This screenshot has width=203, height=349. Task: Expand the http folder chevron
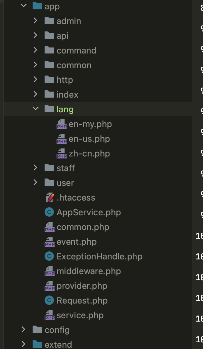(x=36, y=79)
